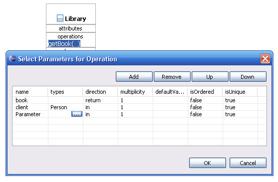Click the Library class icon
Image resolution: width=278 pixels, height=182 pixels.
tap(60, 18)
